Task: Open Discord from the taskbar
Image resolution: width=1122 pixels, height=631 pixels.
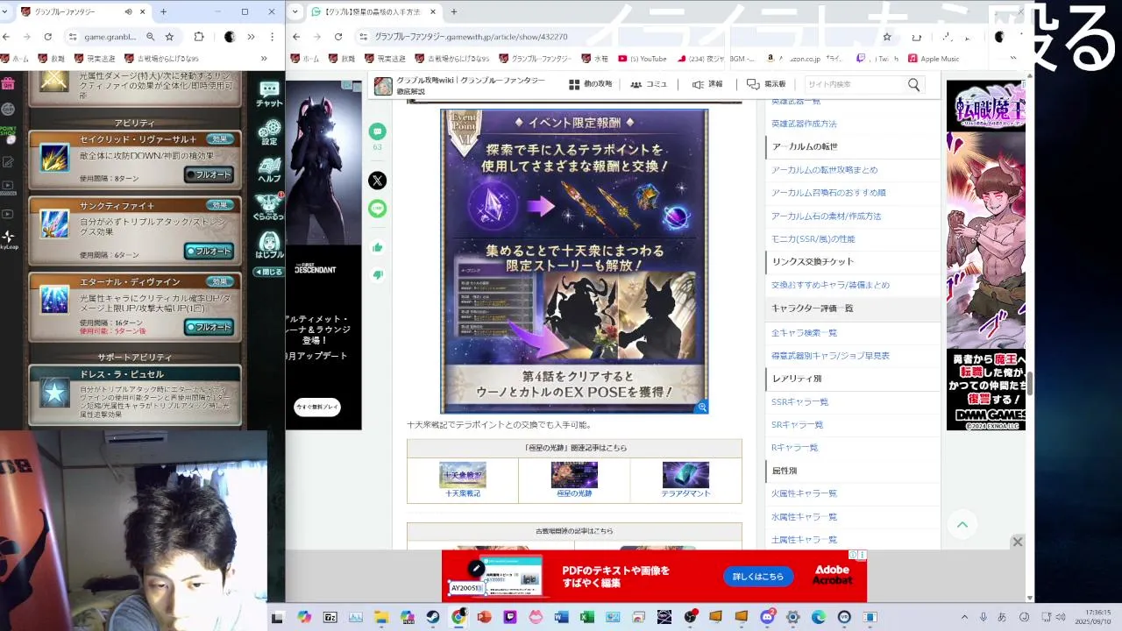Action: click(767, 617)
